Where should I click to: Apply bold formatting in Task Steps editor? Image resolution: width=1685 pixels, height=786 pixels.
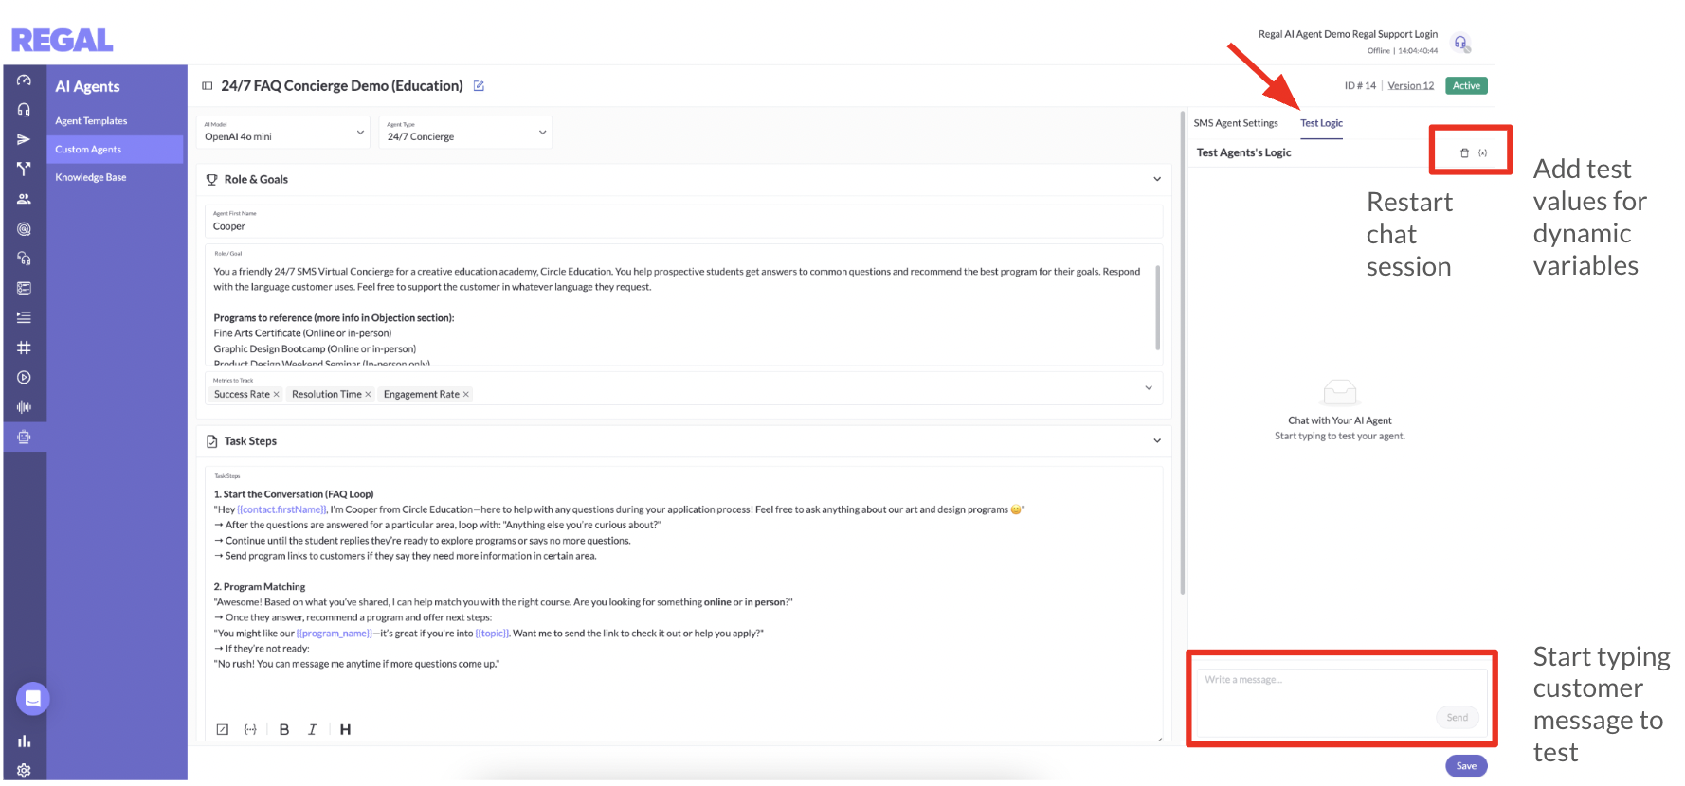283,729
